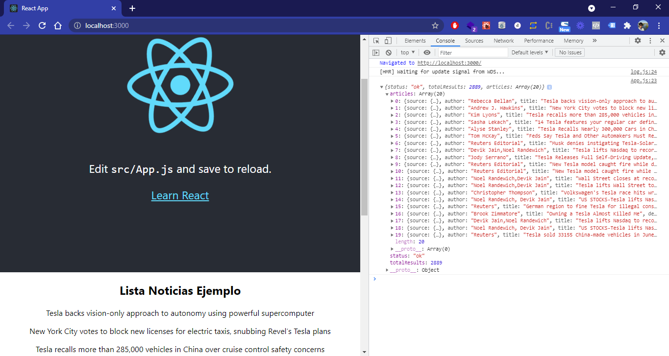The image size is (669, 356).
Task: Open the 'top' JavaScript context dropdown
Action: tap(408, 52)
